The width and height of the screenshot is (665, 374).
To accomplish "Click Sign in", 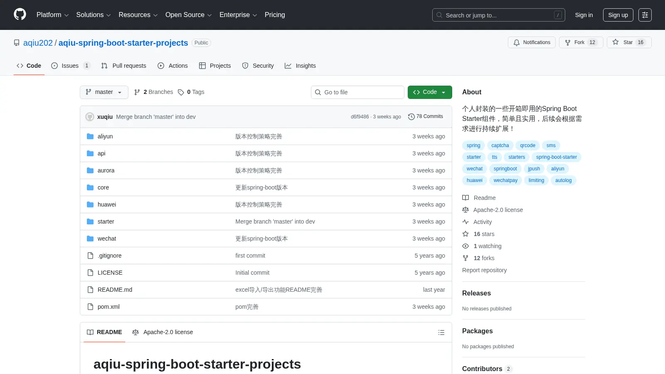I will [x=584, y=15].
